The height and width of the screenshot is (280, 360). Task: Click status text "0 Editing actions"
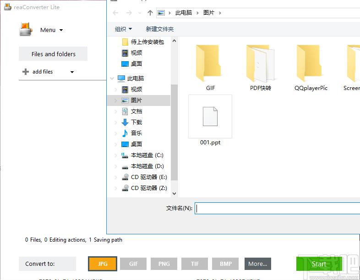pos(65,240)
